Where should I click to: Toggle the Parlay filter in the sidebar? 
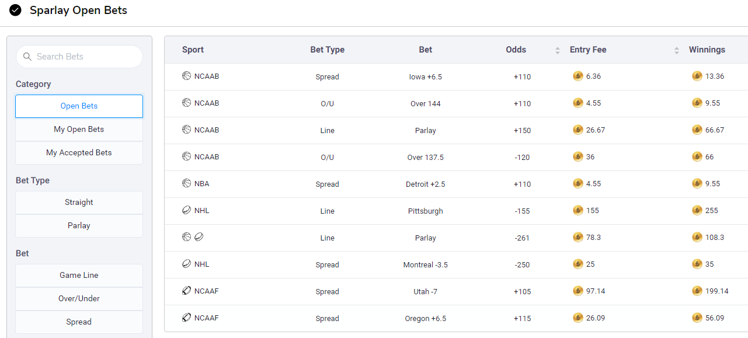tap(79, 226)
